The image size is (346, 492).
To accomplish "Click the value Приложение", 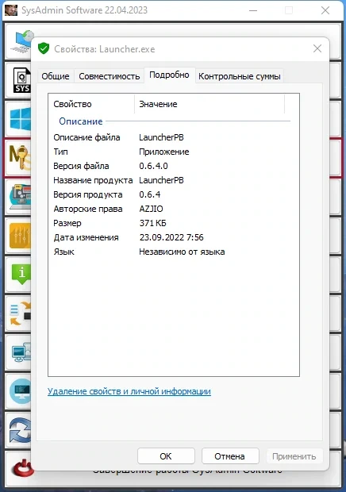I will click(x=164, y=152).
